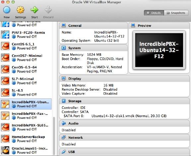Click the System section chip icon
This screenshot has height=156, width=191.
pyautogui.click(x=64, y=48)
